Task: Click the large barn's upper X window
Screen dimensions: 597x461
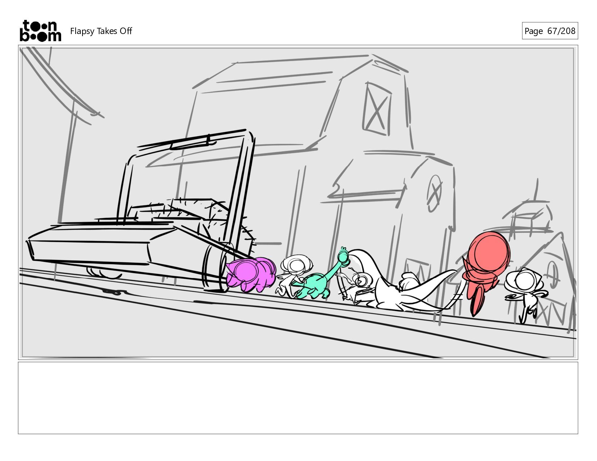Action: click(x=377, y=109)
